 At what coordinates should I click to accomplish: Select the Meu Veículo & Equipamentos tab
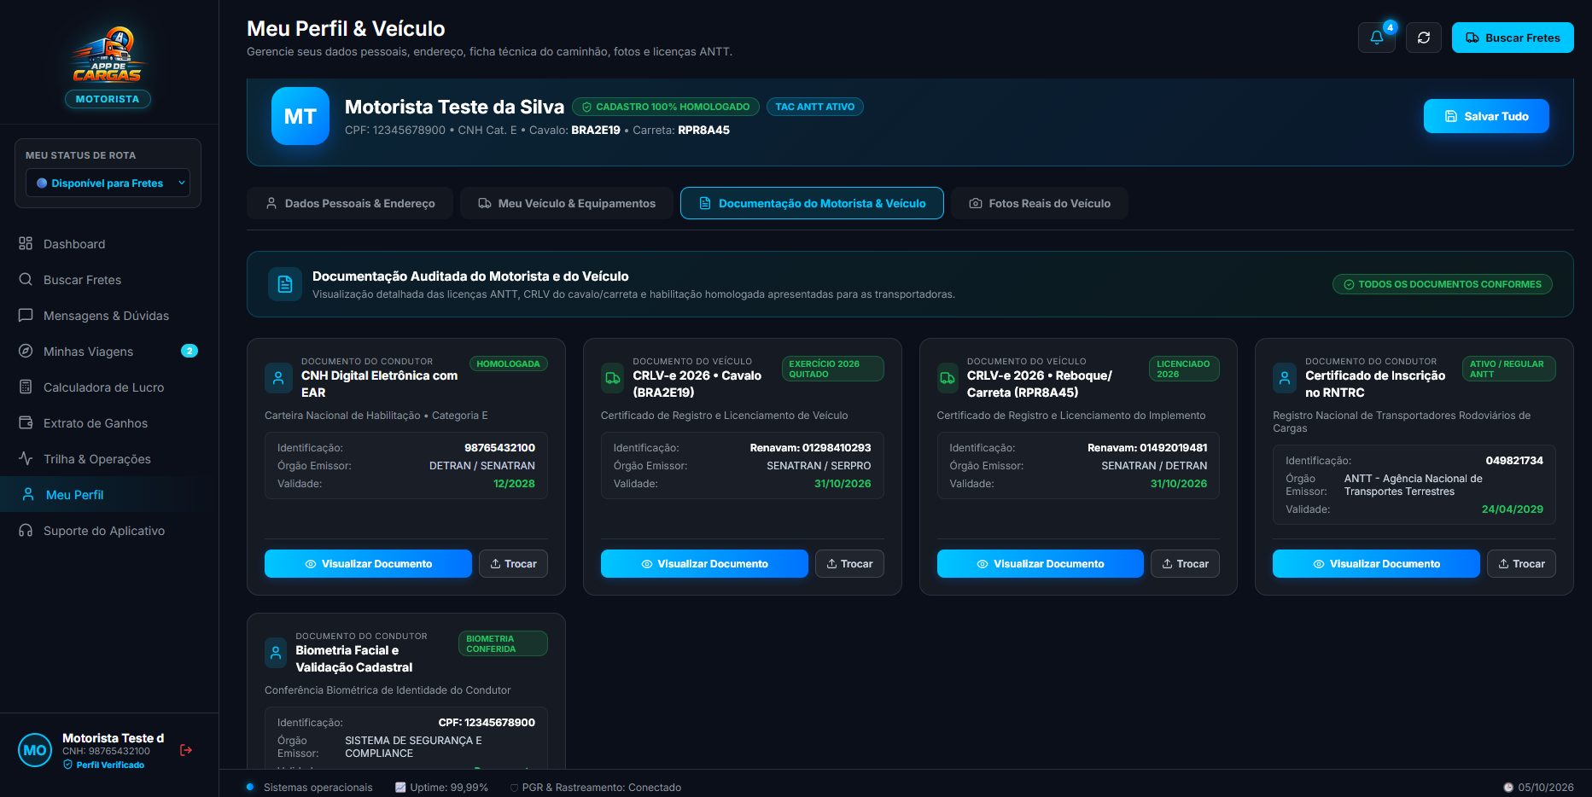567,203
